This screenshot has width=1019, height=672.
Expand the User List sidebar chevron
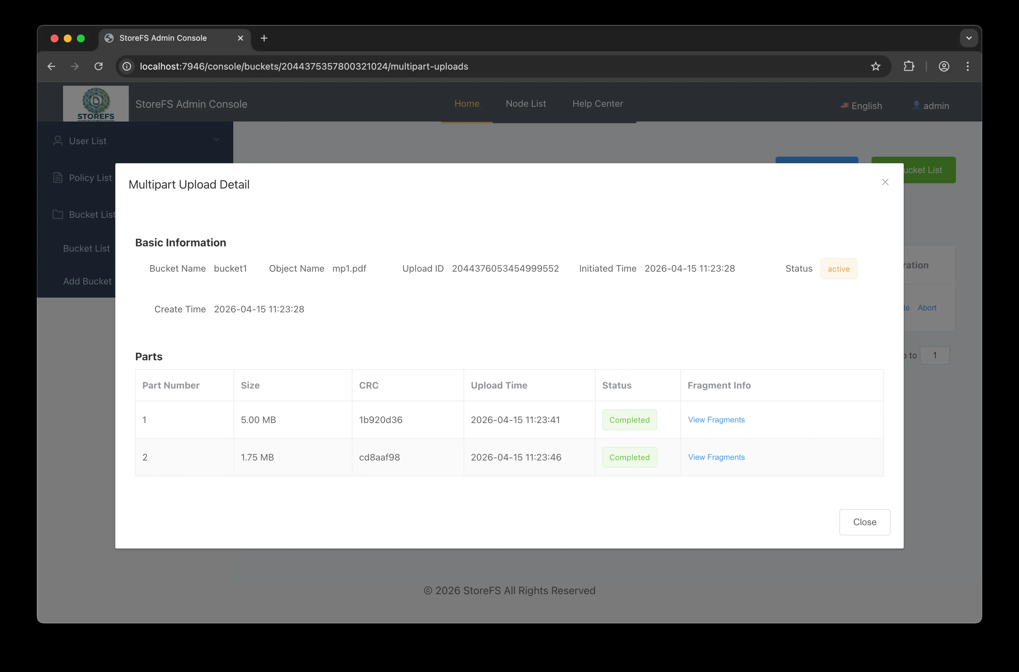point(216,140)
